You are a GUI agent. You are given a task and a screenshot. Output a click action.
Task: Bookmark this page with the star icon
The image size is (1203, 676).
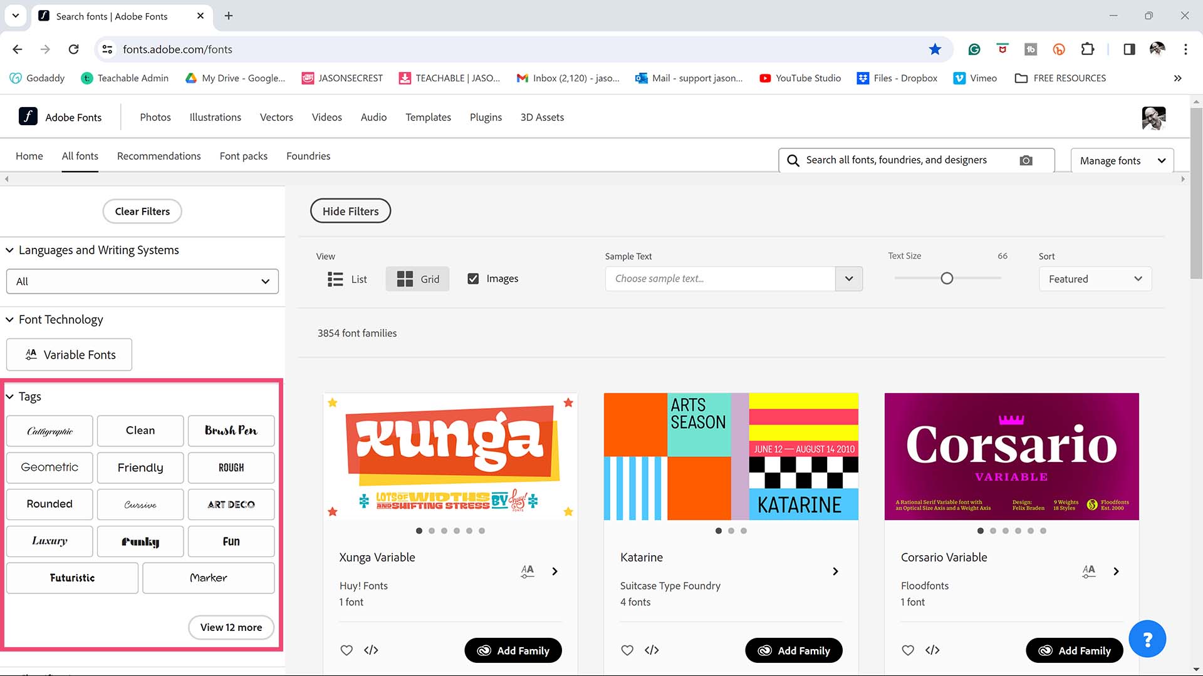pos(935,49)
